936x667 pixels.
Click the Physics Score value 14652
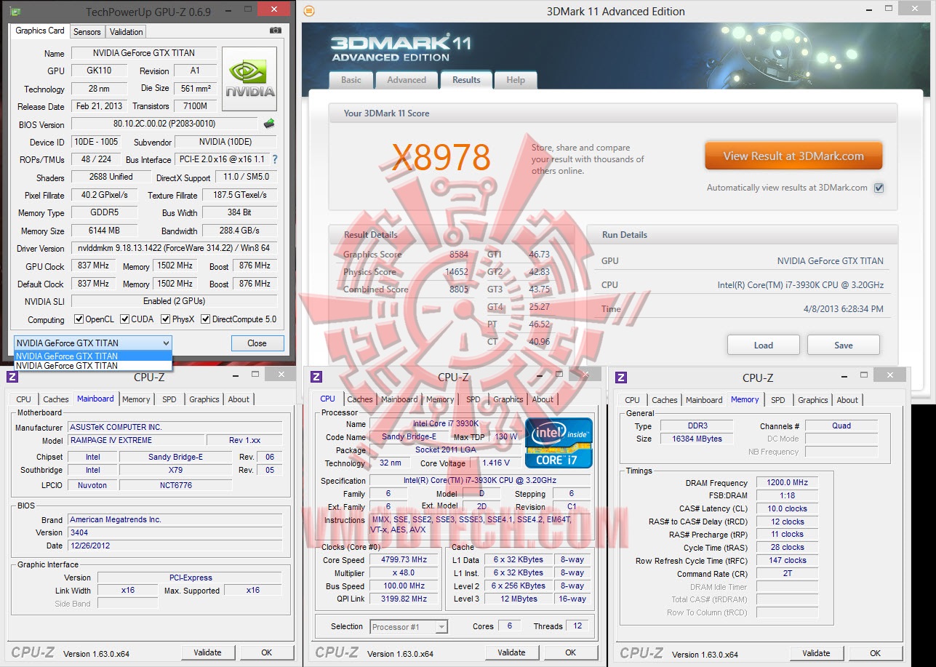point(457,272)
